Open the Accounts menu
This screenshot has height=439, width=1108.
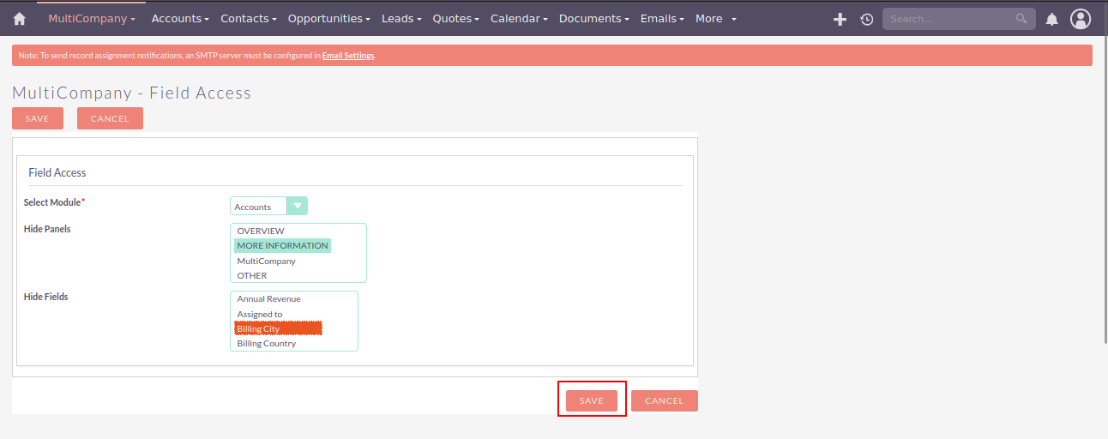pyautogui.click(x=179, y=19)
